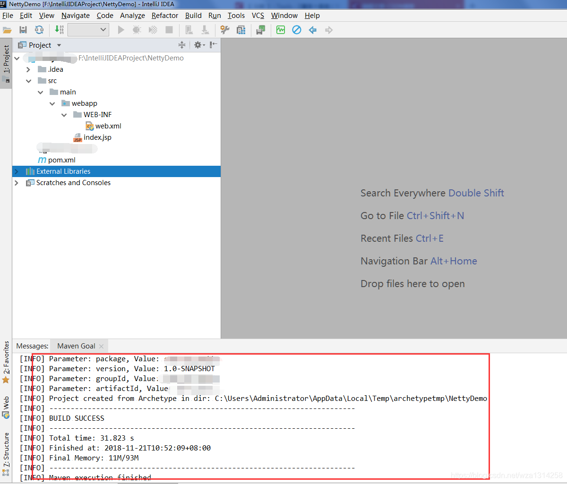Open the Run menu

pyautogui.click(x=215, y=15)
